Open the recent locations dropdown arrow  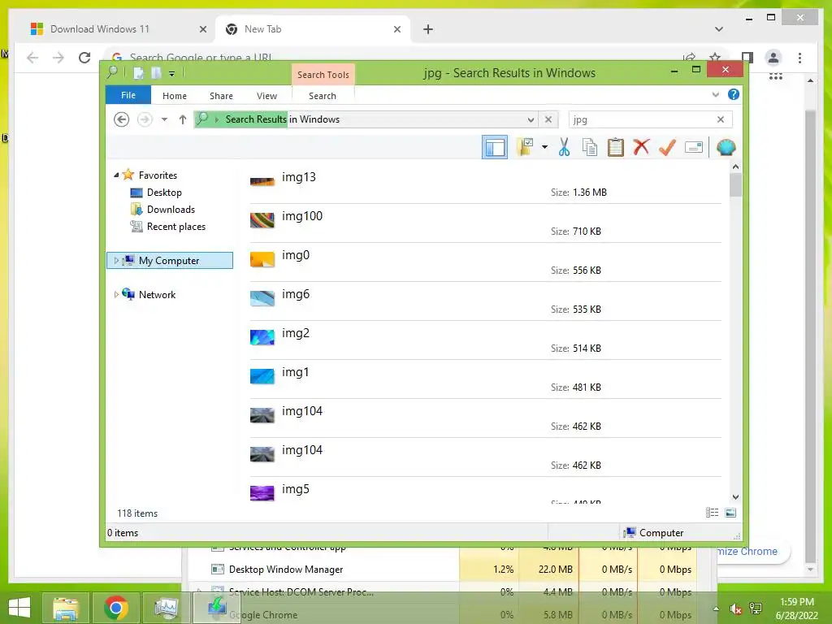pyautogui.click(x=164, y=119)
